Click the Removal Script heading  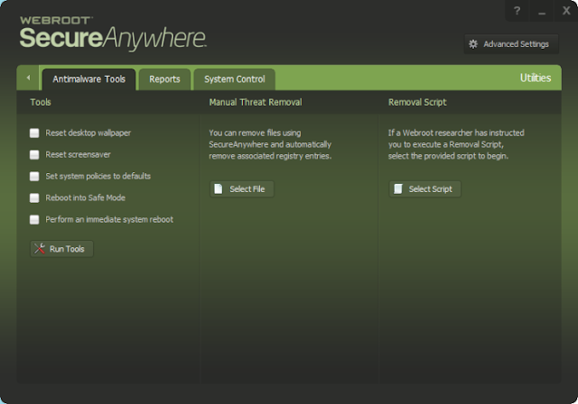tap(417, 102)
